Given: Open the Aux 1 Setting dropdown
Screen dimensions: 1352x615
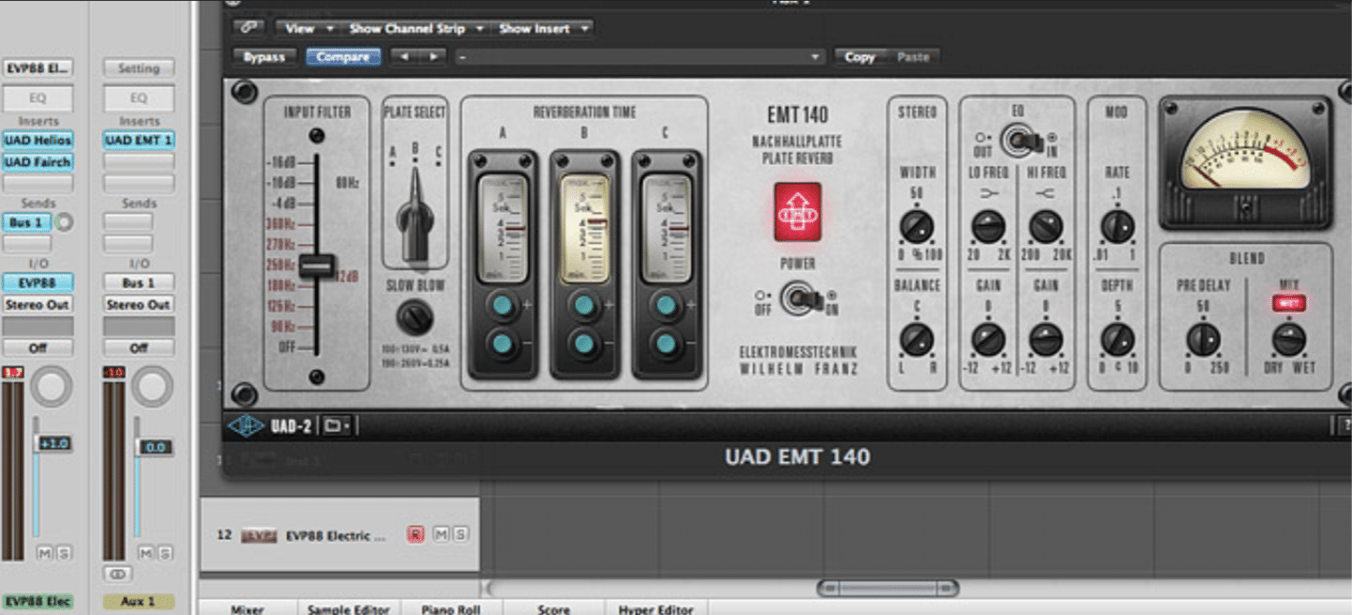Looking at the screenshot, I should [139, 68].
